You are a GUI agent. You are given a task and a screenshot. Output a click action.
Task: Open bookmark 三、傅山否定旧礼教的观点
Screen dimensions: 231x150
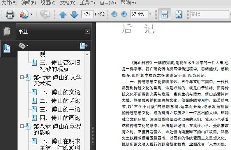click(60, 66)
